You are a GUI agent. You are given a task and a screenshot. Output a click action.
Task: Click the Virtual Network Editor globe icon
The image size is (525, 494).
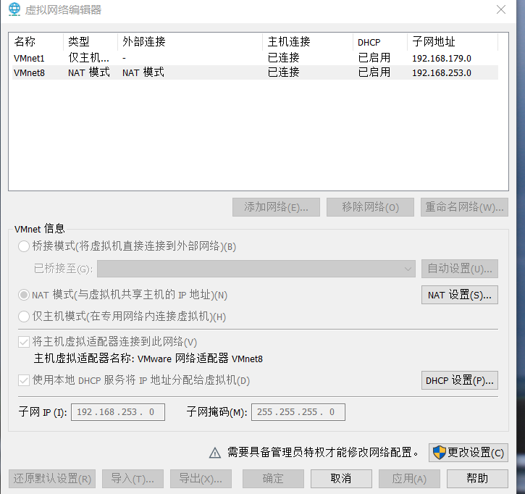[x=14, y=9]
